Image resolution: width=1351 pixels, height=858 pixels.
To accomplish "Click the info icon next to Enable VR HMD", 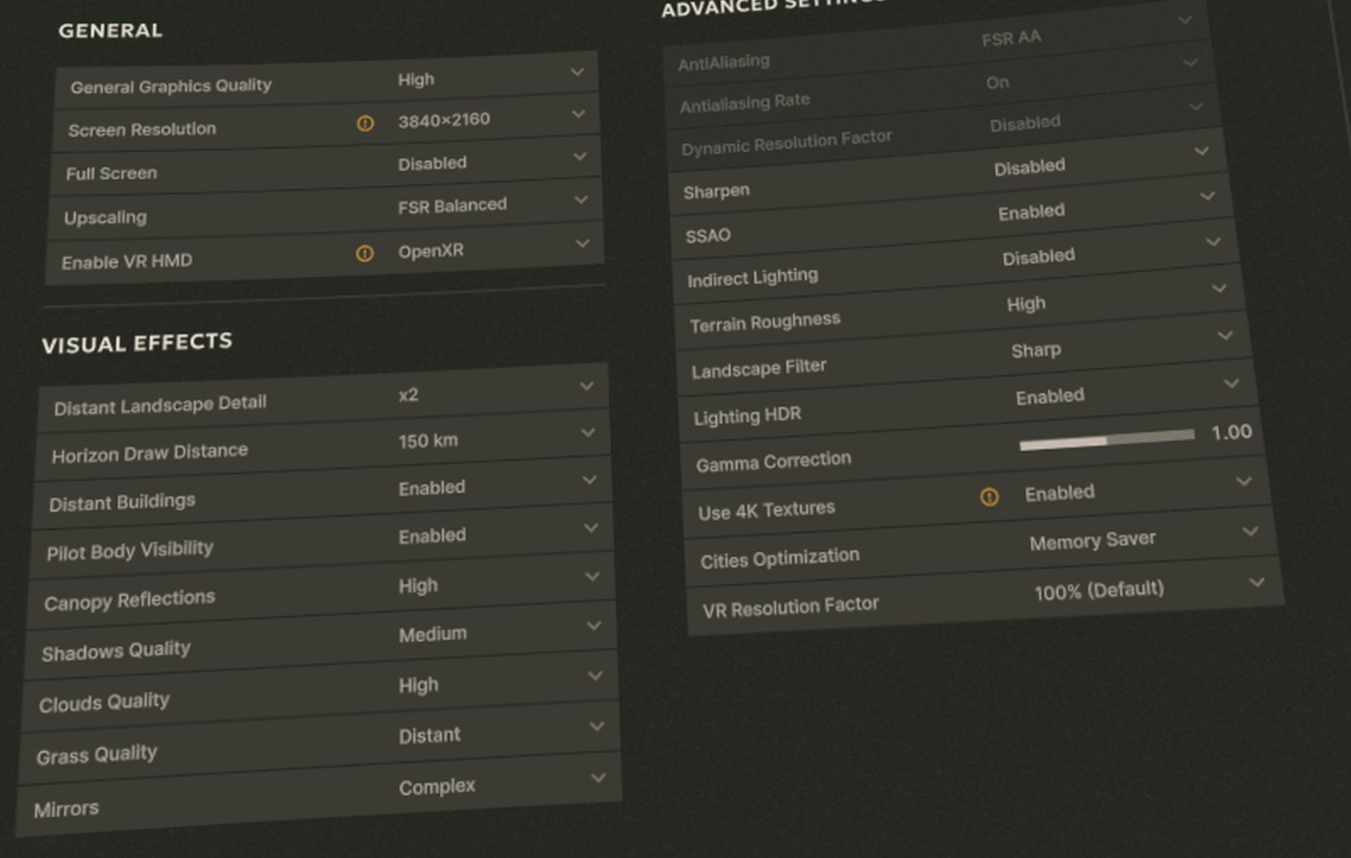I will point(365,253).
